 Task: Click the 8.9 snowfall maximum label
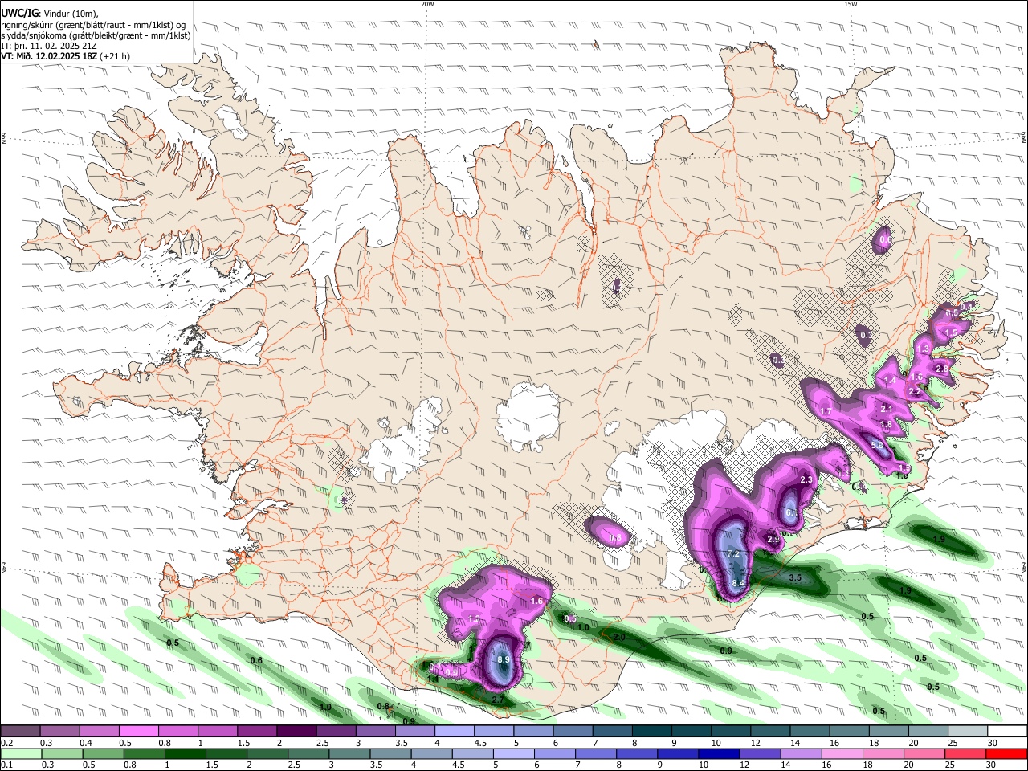pyautogui.click(x=504, y=659)
